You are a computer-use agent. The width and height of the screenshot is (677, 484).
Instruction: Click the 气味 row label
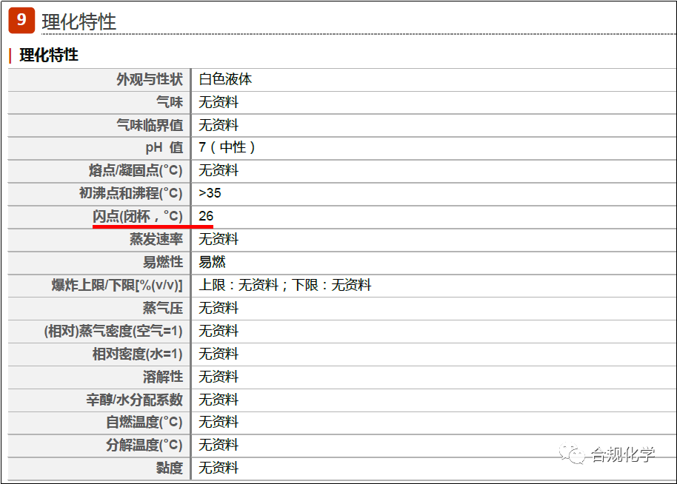pyautogui.click(x=169, y=102)
